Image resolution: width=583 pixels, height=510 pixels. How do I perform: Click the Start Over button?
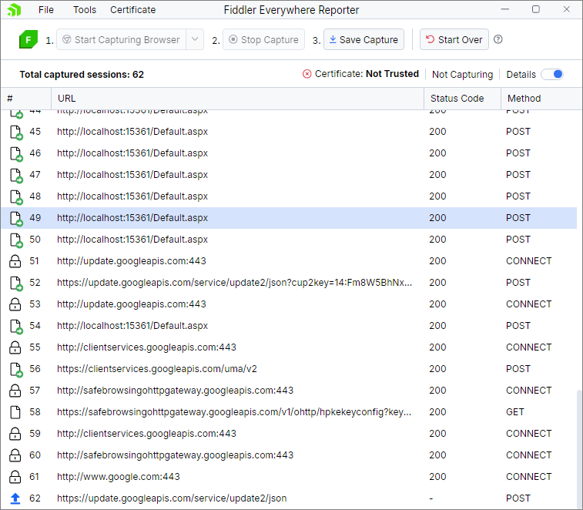pos(454,39)
